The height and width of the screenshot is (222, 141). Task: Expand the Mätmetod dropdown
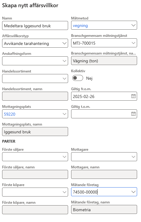(133, 25)
